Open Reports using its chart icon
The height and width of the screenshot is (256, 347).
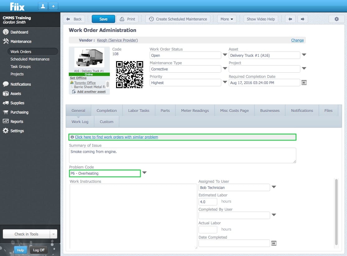click(x=6, y=121)
